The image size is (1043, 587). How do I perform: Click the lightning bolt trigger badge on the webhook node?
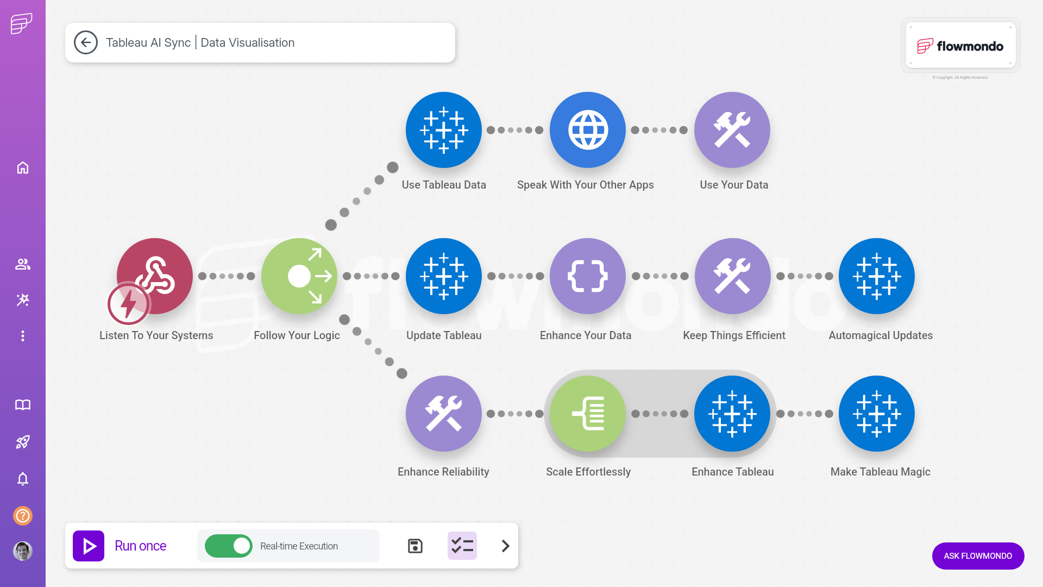click(x=129, y=303)
